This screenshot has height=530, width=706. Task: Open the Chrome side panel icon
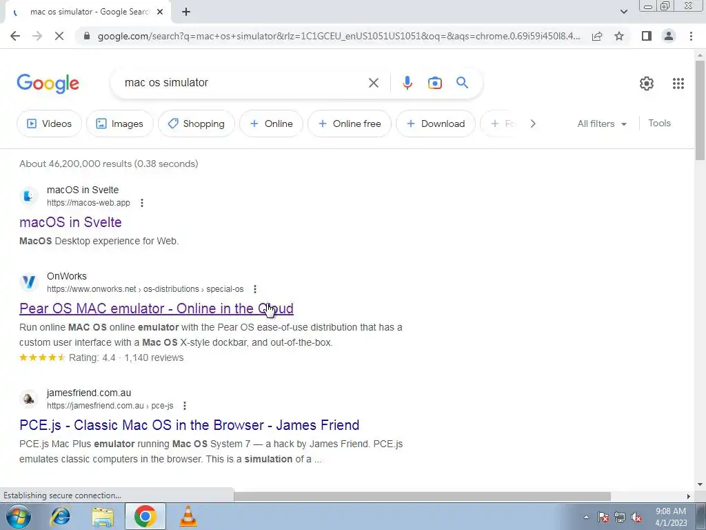click(x=647, y=36)
